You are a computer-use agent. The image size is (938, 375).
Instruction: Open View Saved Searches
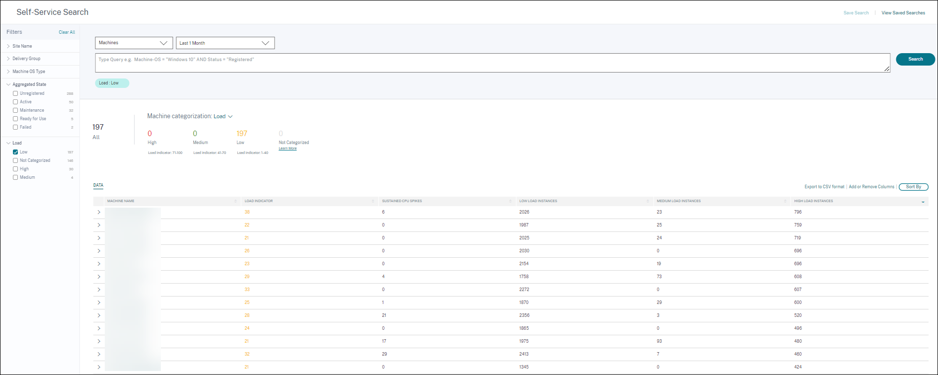[x=903, y=13]
